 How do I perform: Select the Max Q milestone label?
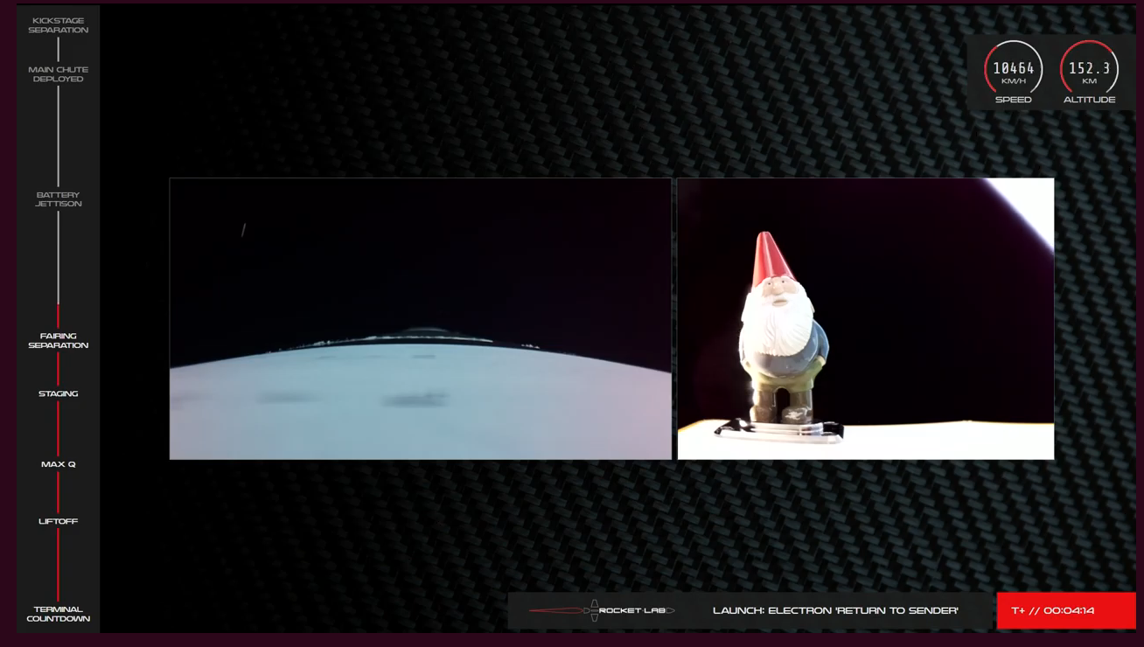[x=58, y=464]
